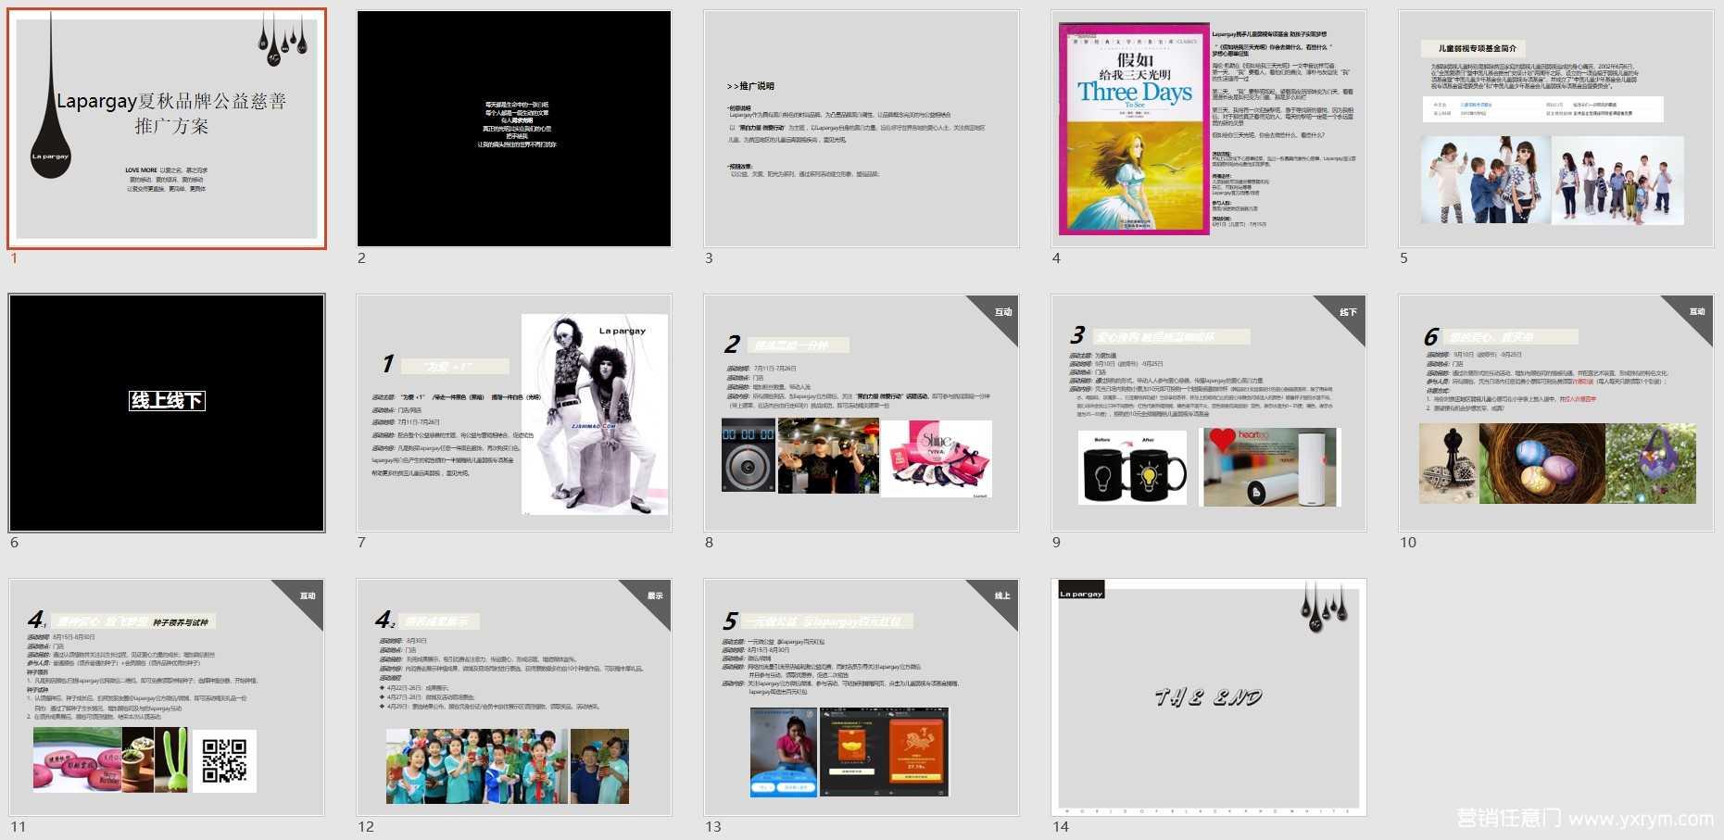Image resolution: width=1724 pixels, height=840 pixels.
Task: Select slide 10 with Easter eggs nest
Action: [1556, 413]
